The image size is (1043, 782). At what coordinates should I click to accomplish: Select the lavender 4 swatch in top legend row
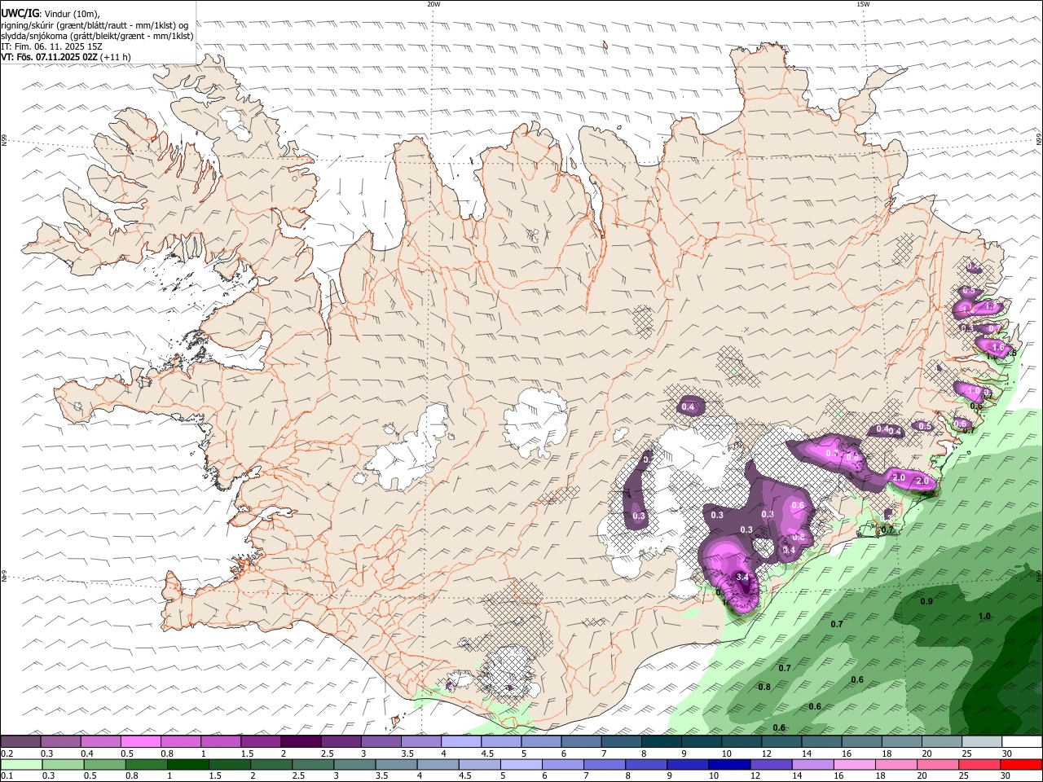pyautogui.click(x=461, y=742)
